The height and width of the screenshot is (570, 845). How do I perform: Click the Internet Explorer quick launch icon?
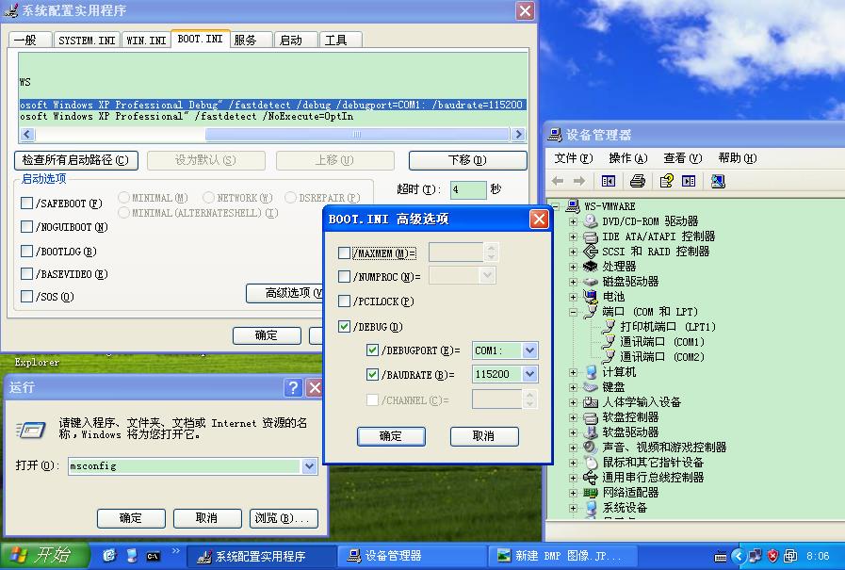[109, 556]
